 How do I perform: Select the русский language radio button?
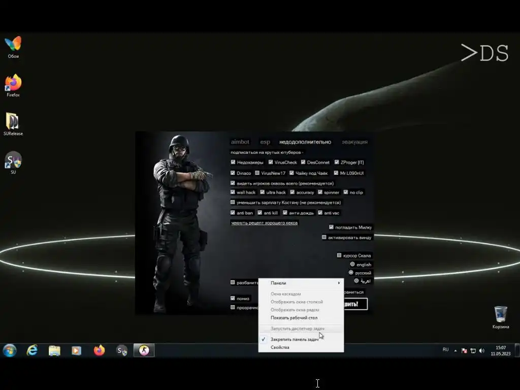tap(351, 273)
